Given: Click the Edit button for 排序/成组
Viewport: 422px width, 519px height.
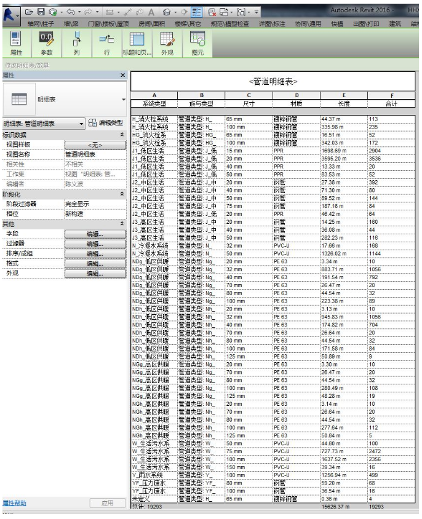Looking at the screenshot, I should coord(95,254).
